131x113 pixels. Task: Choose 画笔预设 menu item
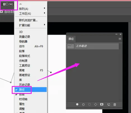(x=31, y=75)
